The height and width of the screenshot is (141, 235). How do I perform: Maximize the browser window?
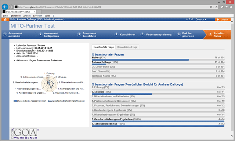tap(224, 2)
